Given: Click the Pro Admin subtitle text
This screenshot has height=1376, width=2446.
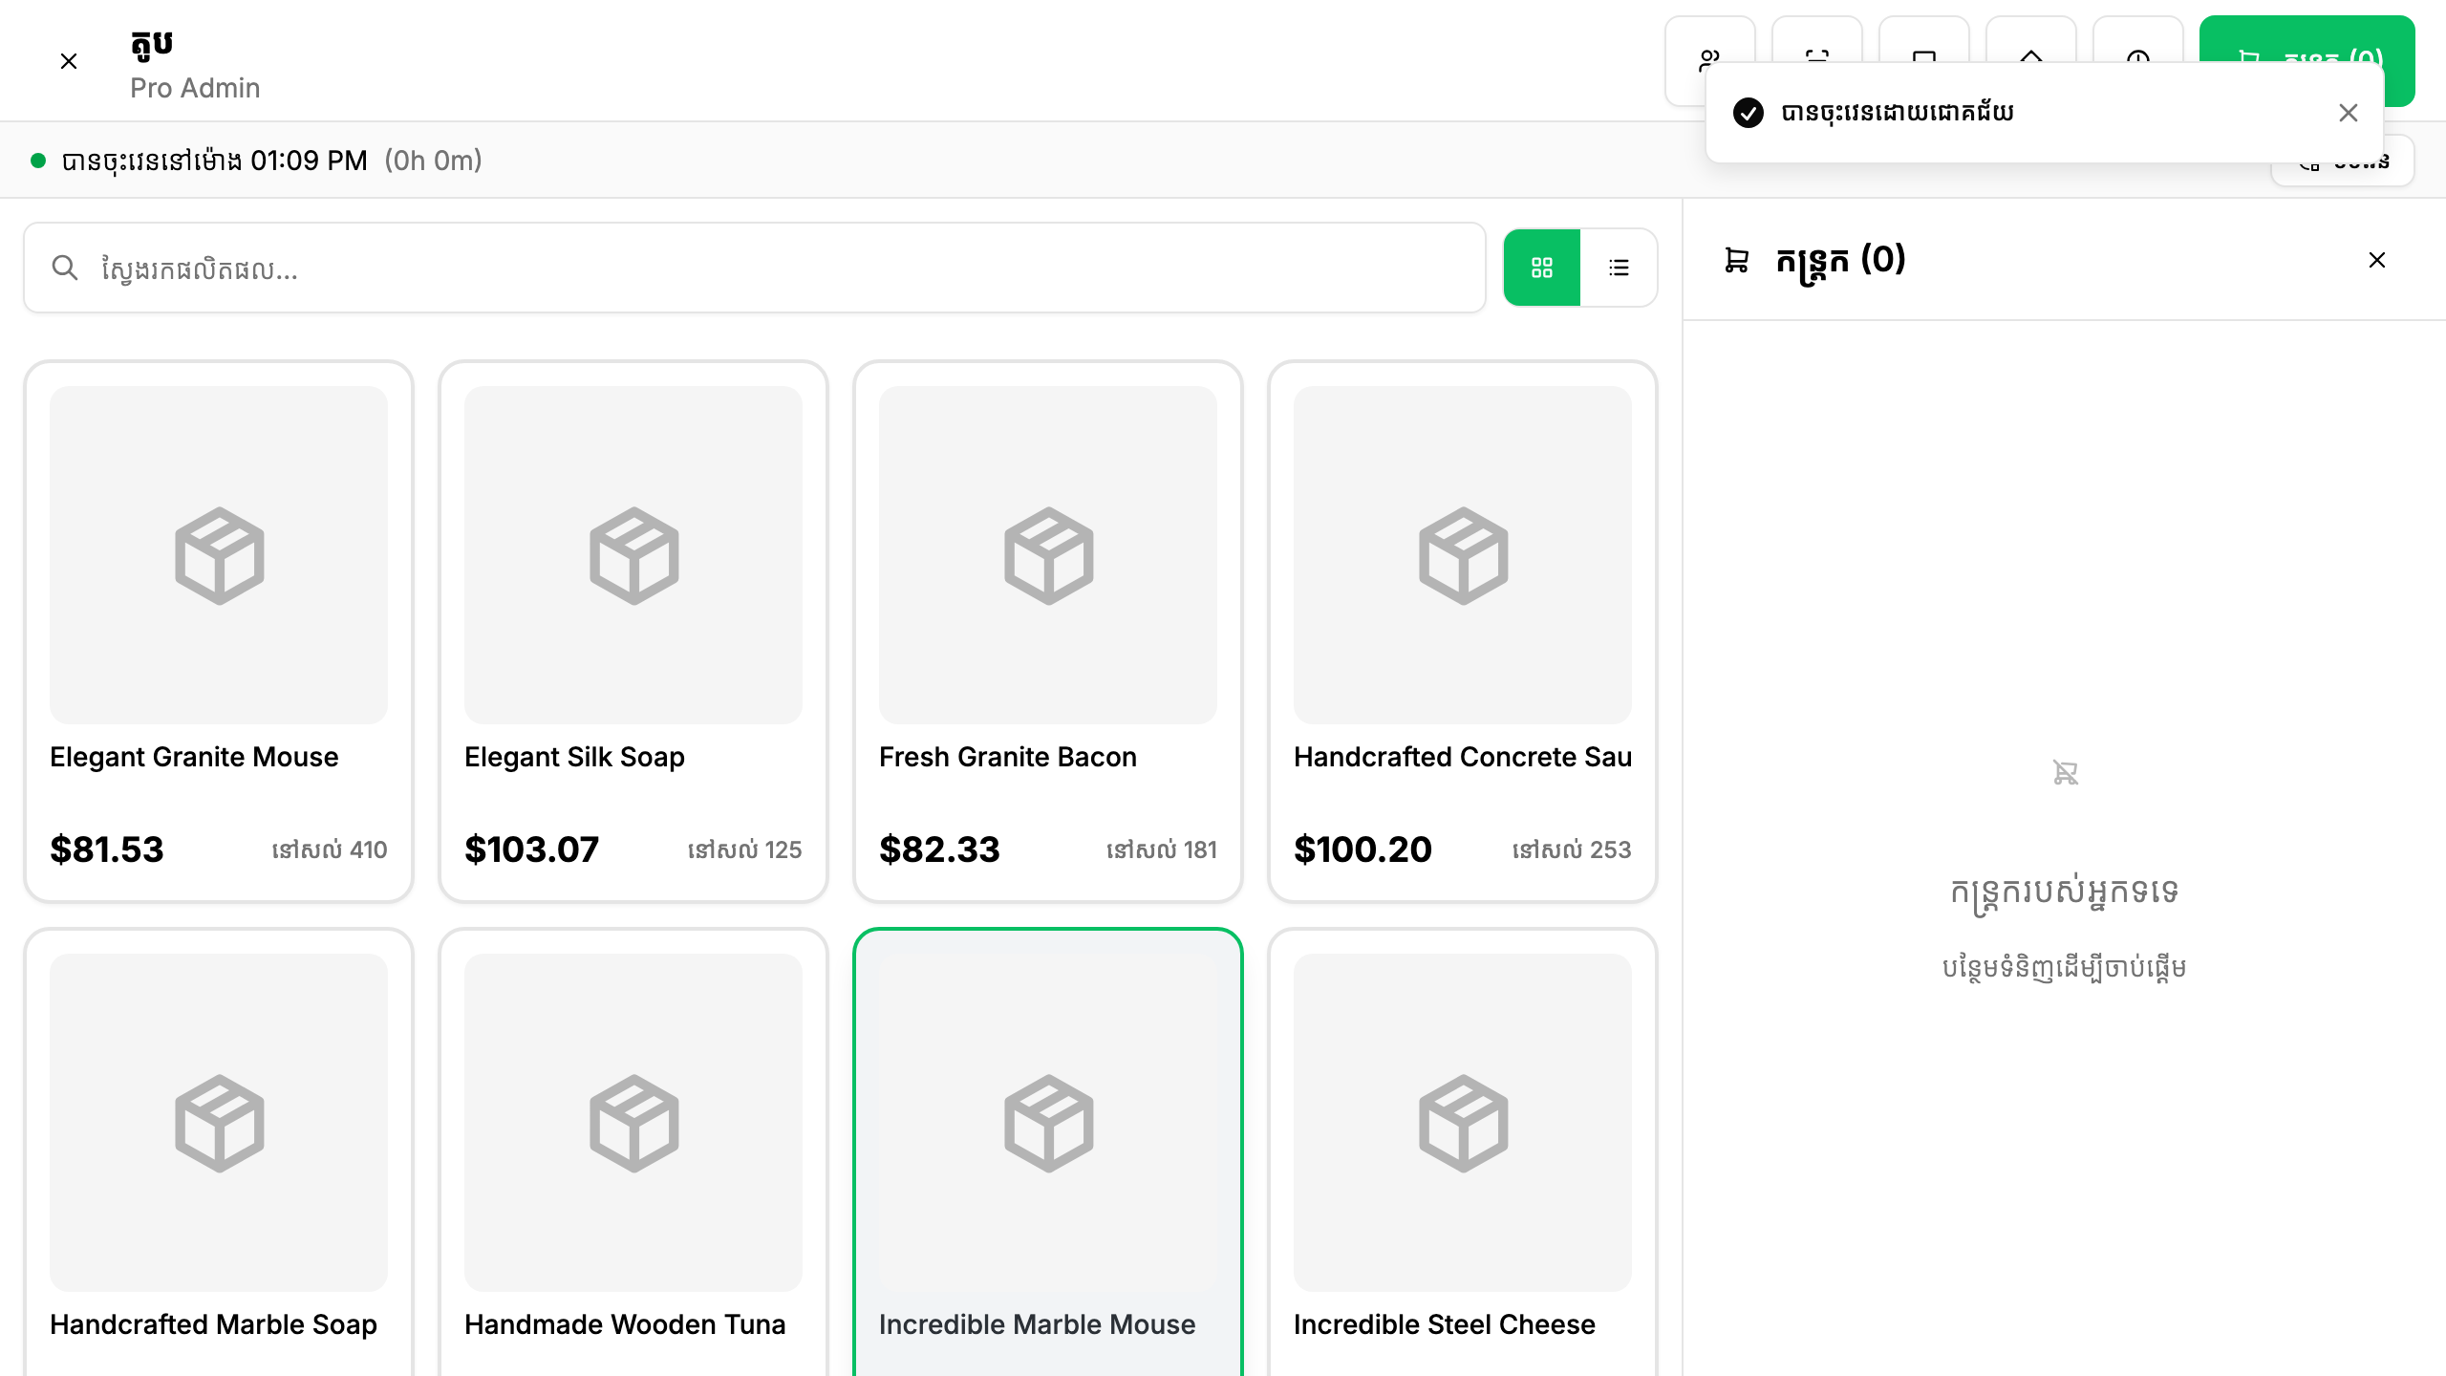Looking at the screenshot, I should pos(195,88).
